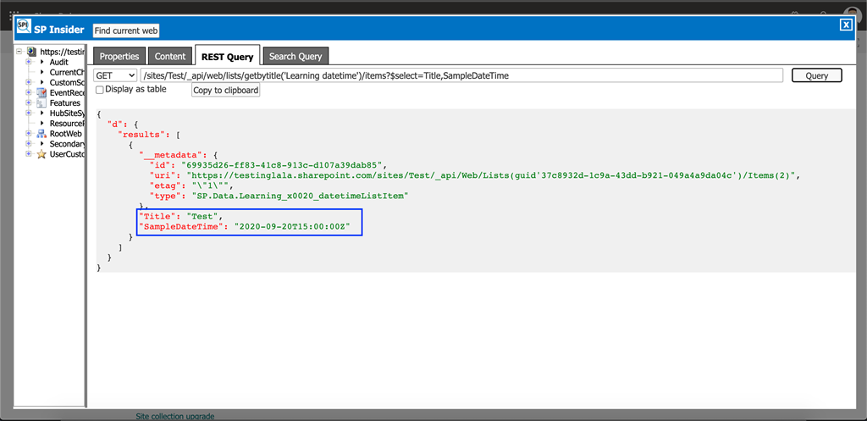
Task: Click the "2020-09-20T15:00:00Z" value
Action: coord(292,227)
